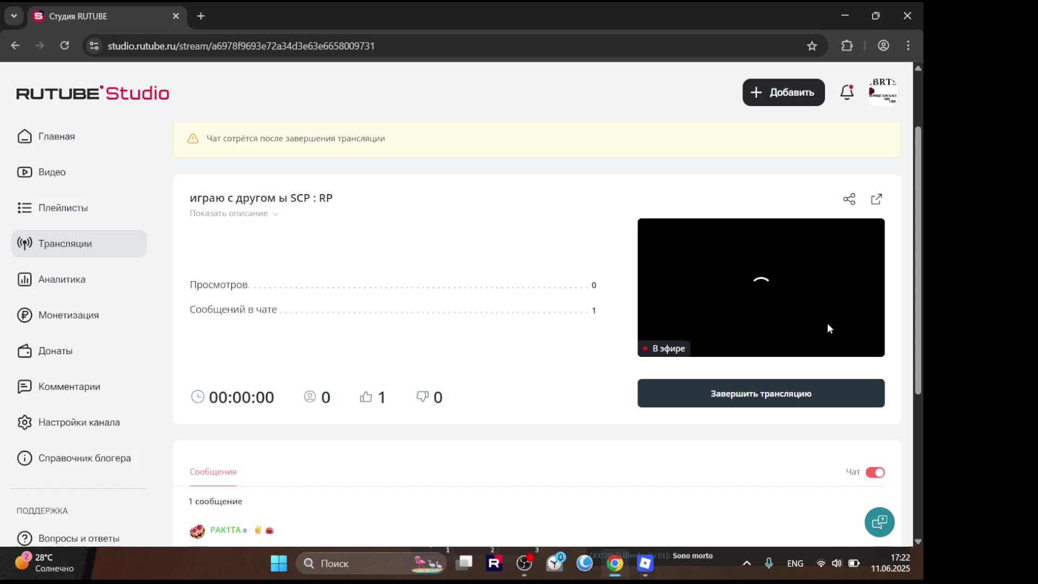Open the Chrome profile icon
Image resolution: width=1038 pixels, height=584 pixels.
[883, 45]
